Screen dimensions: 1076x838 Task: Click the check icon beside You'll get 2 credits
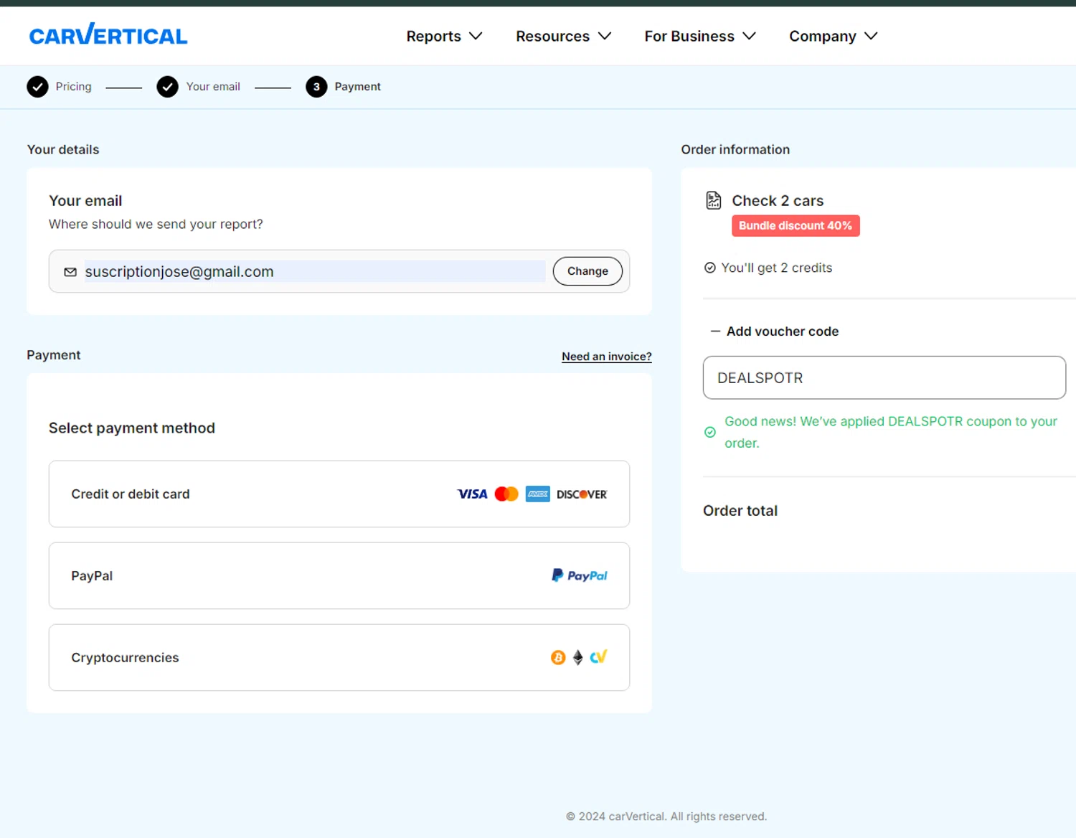click(x=710, y=268)
